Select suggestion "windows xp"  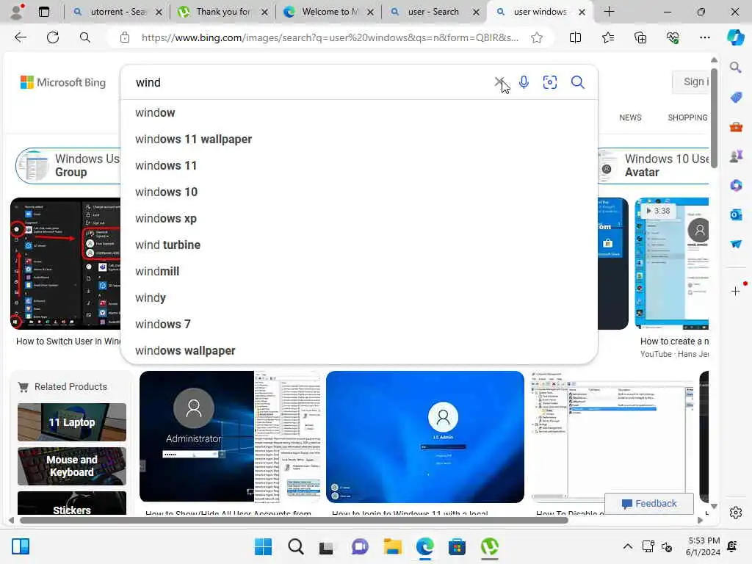[x=358, y=218]
